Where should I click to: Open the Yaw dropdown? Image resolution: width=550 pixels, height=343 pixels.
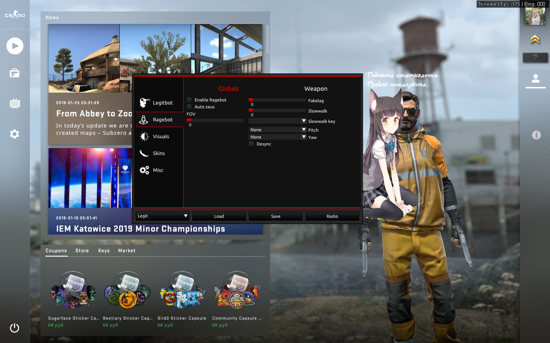click(x=277, y=137)
